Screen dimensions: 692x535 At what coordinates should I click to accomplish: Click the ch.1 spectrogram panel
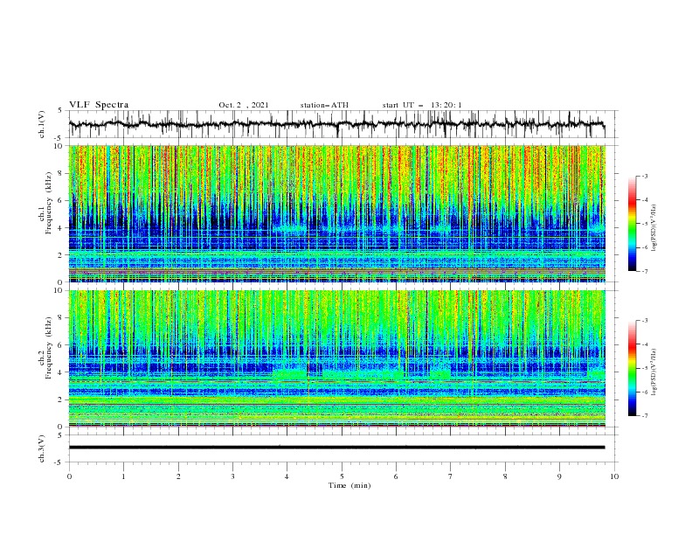(x=337, y=213)
